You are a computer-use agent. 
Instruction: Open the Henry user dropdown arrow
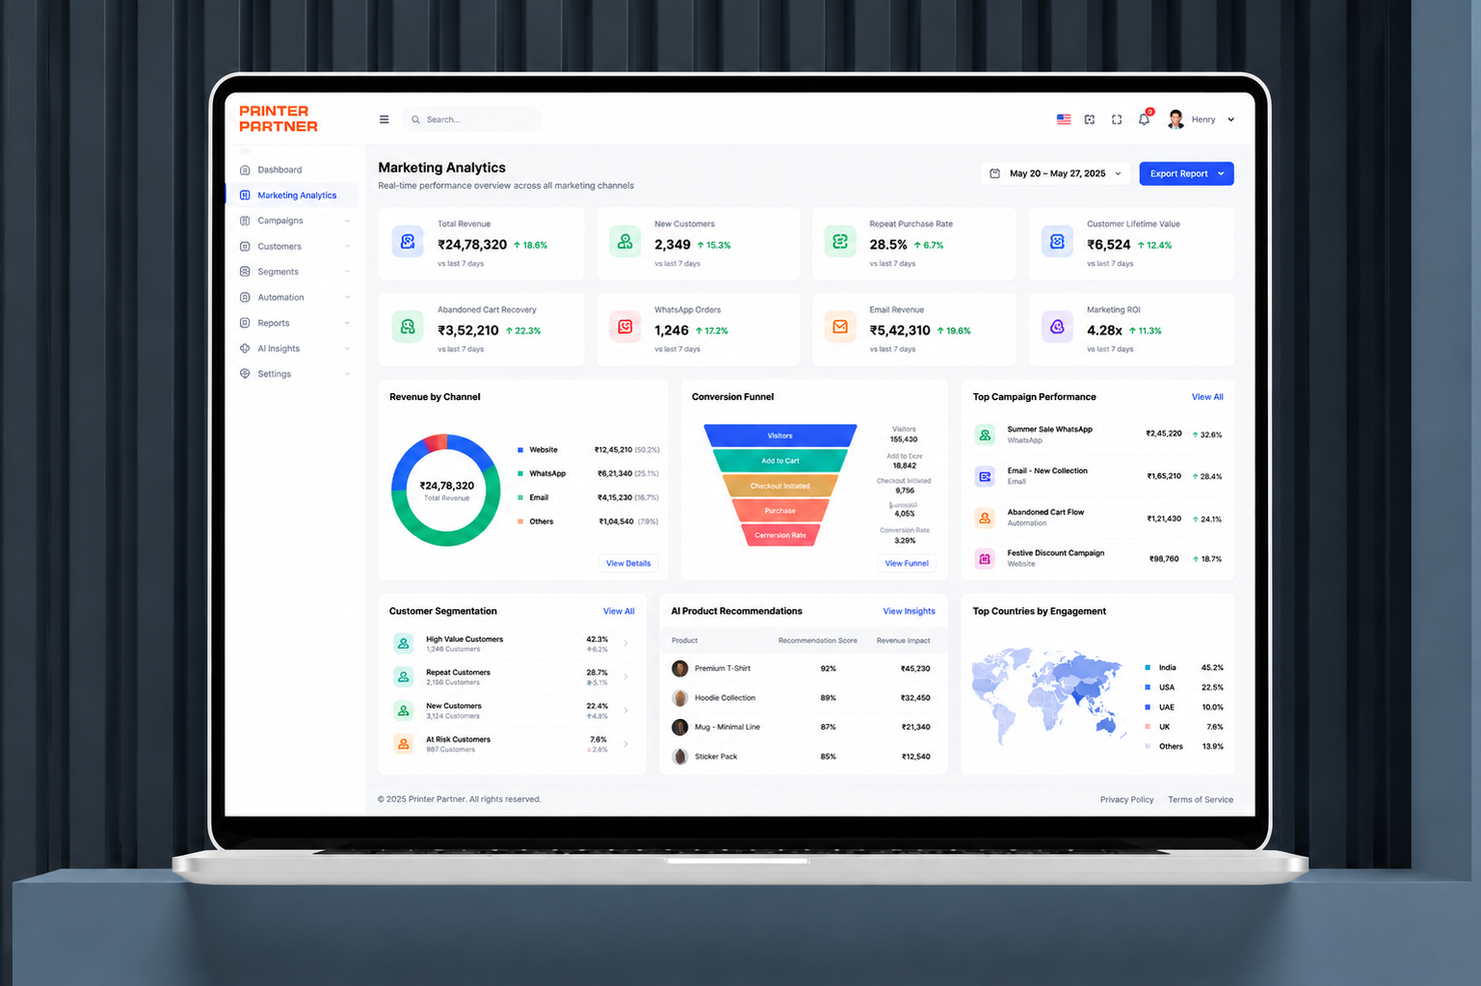(1230, 120)
